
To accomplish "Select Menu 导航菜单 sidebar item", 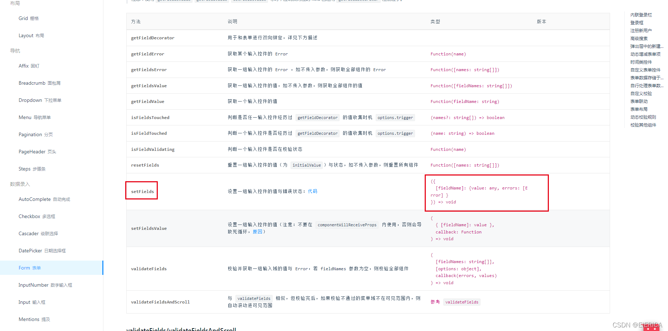I will click(x=35, y=117).
